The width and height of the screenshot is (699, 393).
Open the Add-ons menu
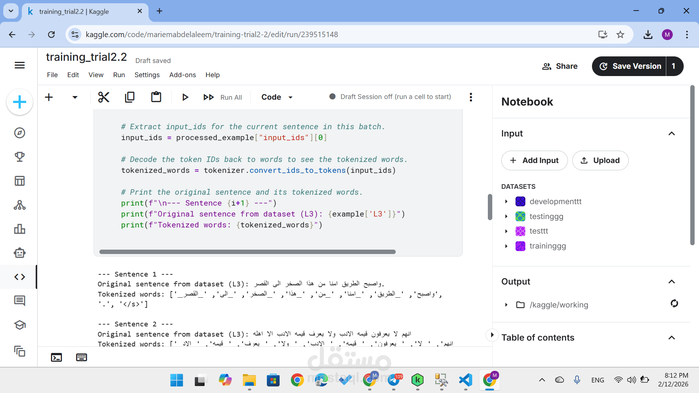click(x=182, y=75)
